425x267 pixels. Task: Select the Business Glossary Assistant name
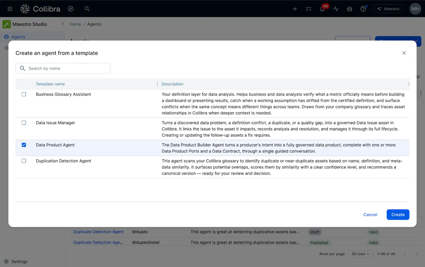63,94
